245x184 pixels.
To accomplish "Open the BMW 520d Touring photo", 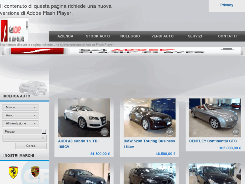I will (150, 118).
